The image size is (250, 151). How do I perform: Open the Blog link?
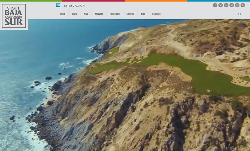pos(143,14)
